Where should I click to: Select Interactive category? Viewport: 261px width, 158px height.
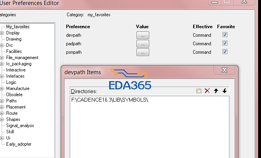pyautogui.click(x=16, y=70)
